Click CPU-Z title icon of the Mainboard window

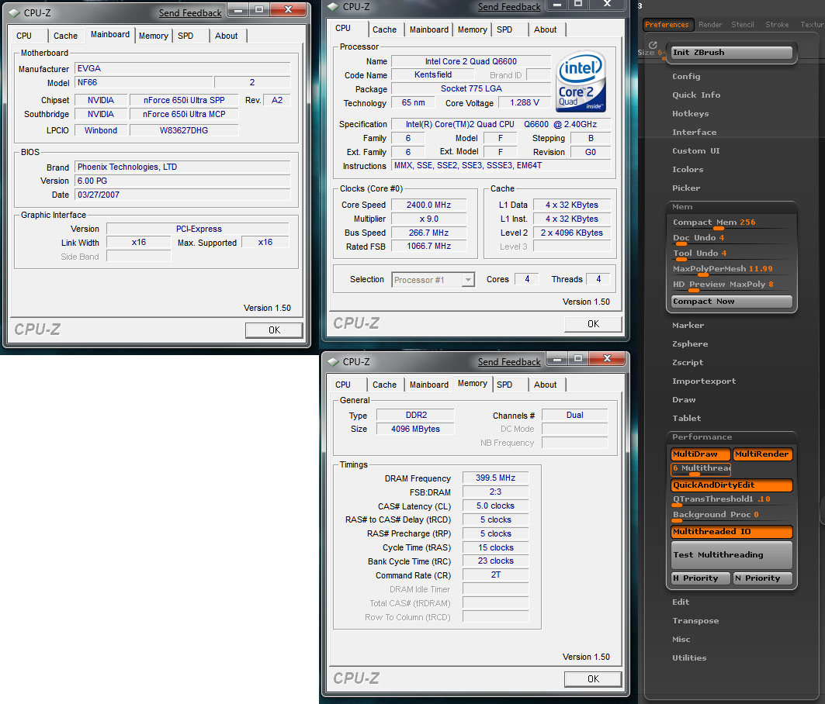[x=13, y=12]
